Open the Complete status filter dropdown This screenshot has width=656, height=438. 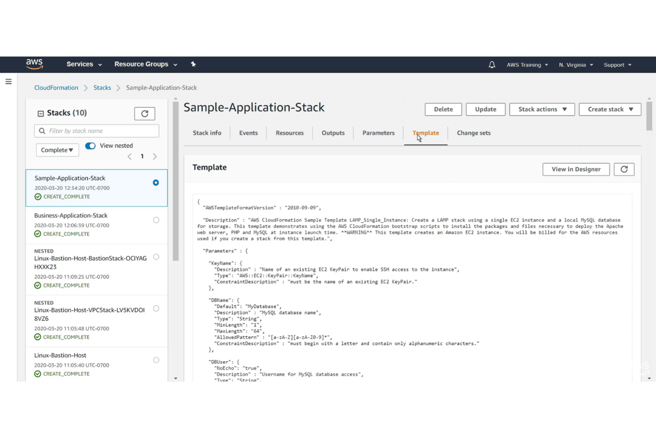point(57,150)
